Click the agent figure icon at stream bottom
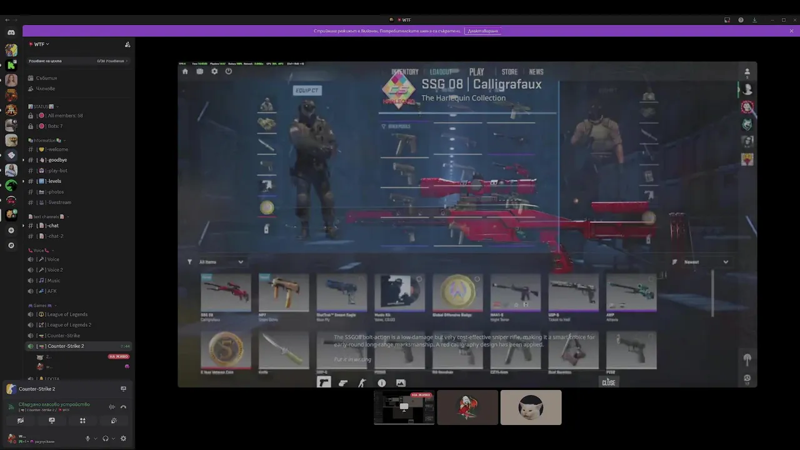The width and height of the screenshot is (800, 450). 362,383
